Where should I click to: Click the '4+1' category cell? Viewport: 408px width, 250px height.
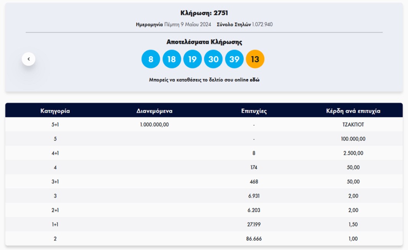[x=55, y=153]
